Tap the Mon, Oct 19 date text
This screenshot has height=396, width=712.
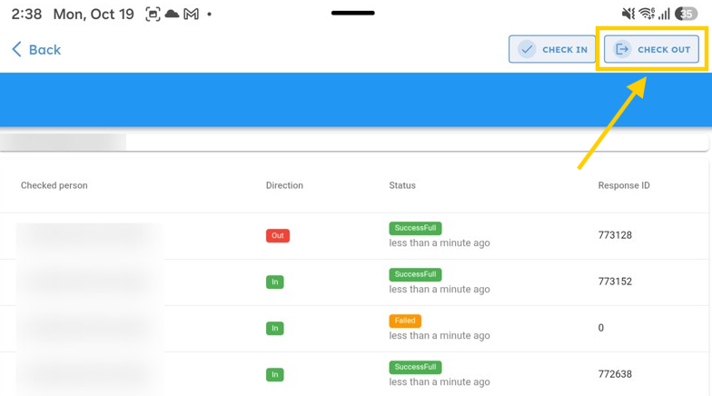pyautogui.click(x=94, y=15)
